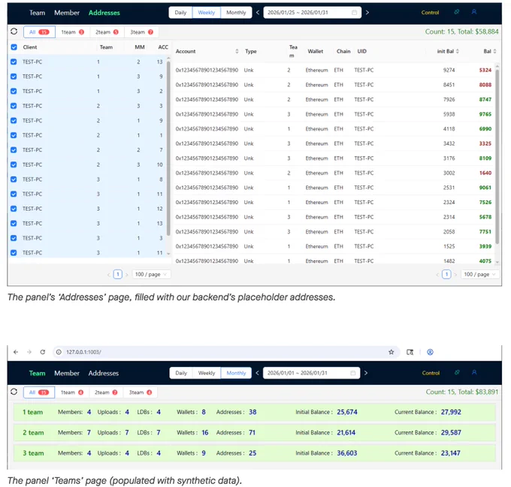Uncheck TEST-PC row with team 1, ACC 2
This screenshot has width=511, height=487.
click(14, 91)
